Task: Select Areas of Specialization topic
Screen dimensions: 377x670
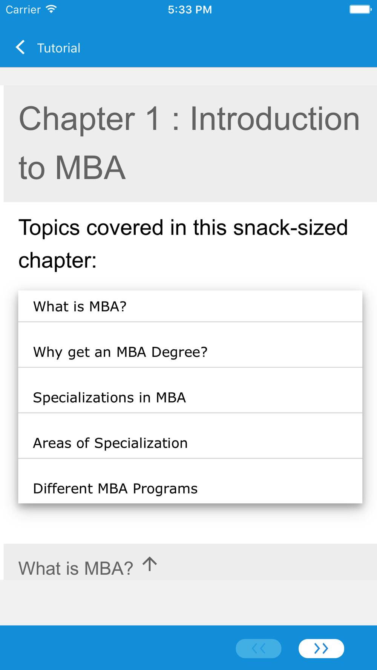Action: point(190,436)
